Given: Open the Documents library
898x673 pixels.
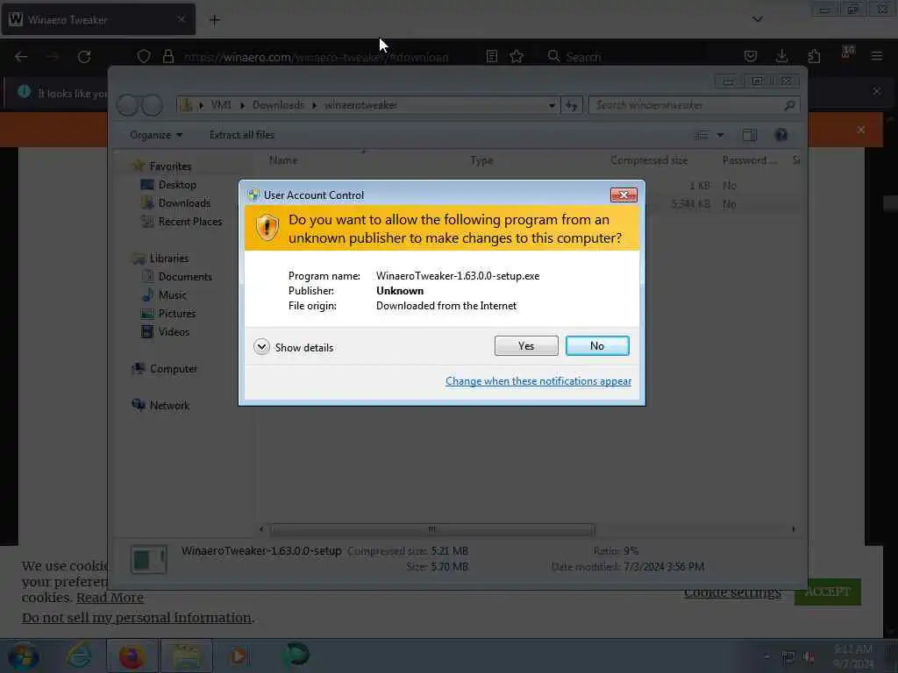Looking at the screenshot, I should point(185,277).
